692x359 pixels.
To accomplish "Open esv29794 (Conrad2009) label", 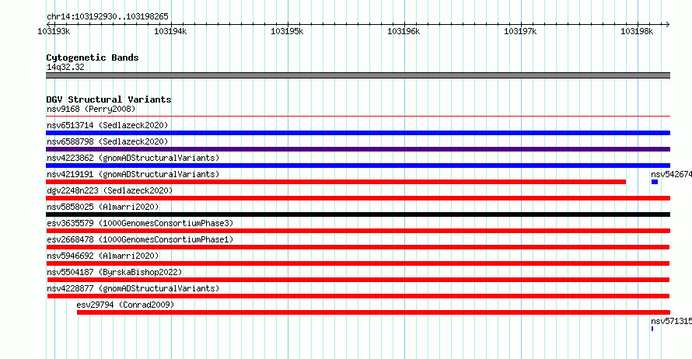I will pyautogui.click(x=125, y=305).
